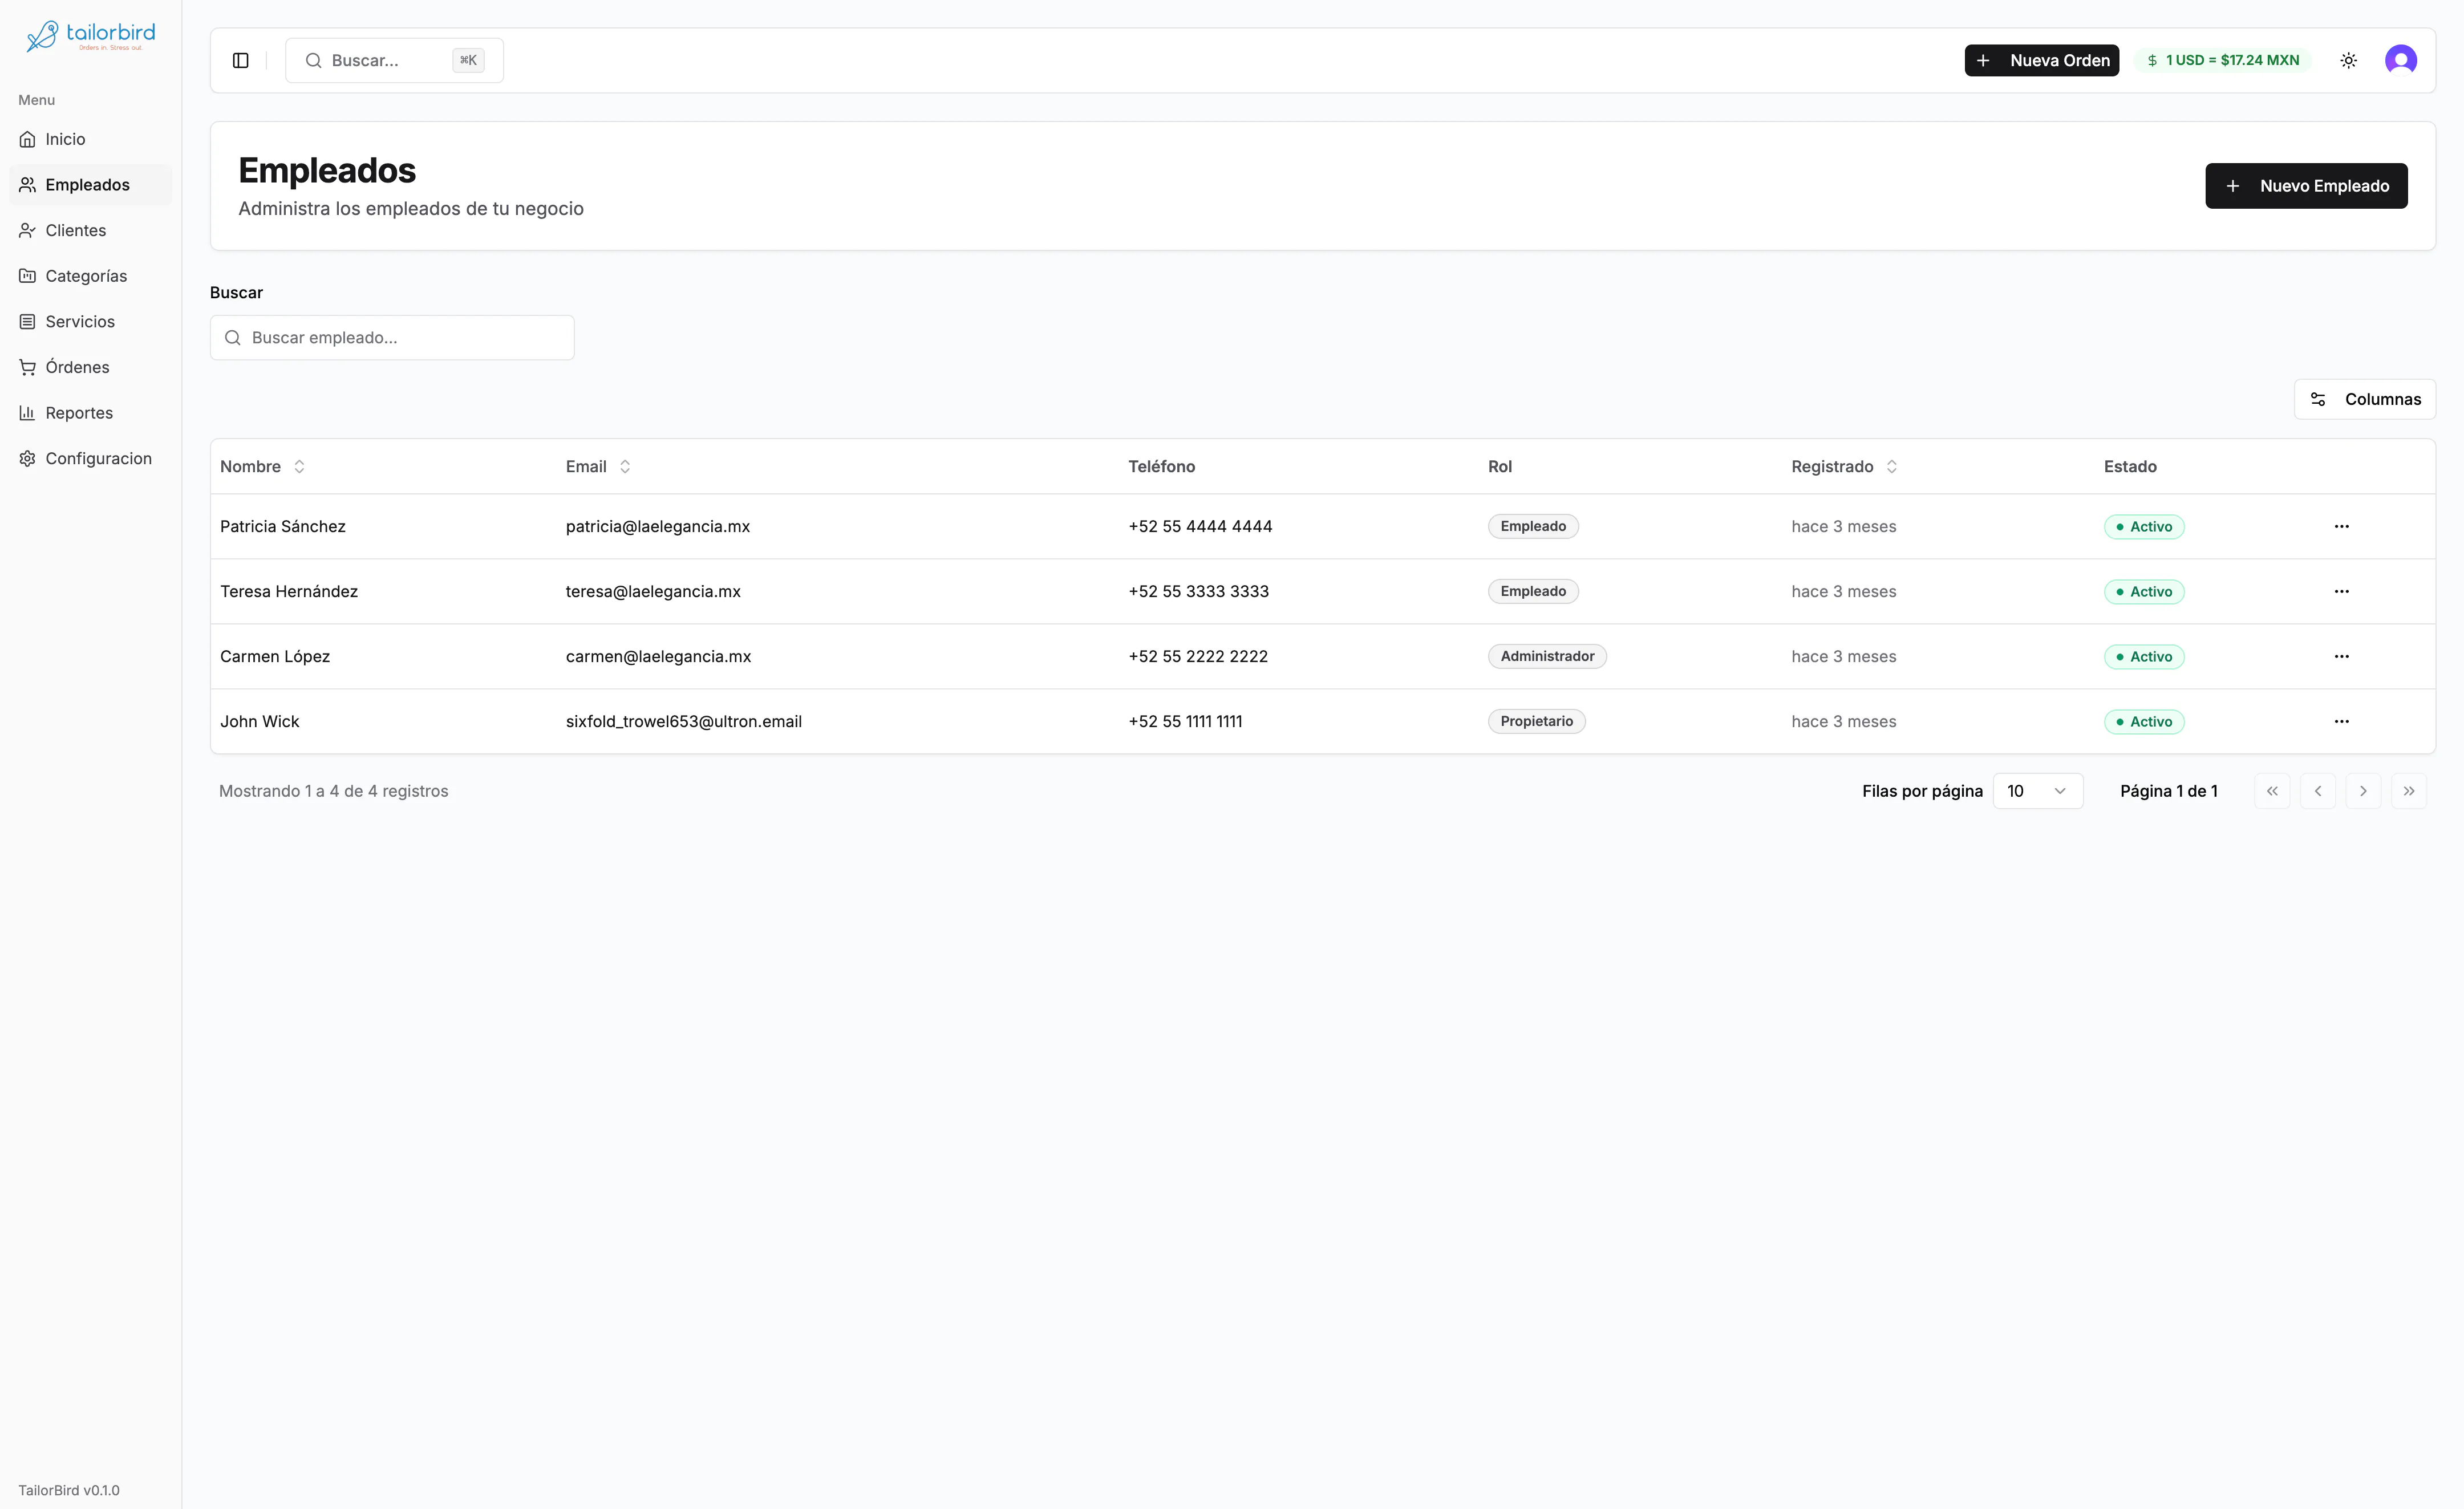Open the Columnas visibility dropdown
The image size is (2464, 1509).
pyautogui.click(x=2364, y=400)
